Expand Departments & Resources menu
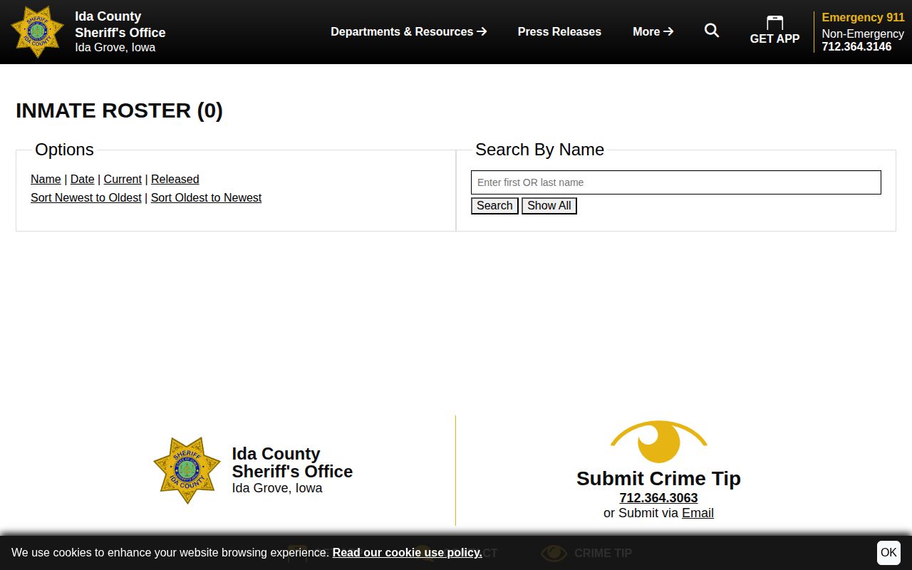This screenshot has height=570, width=912. [409, 31]
